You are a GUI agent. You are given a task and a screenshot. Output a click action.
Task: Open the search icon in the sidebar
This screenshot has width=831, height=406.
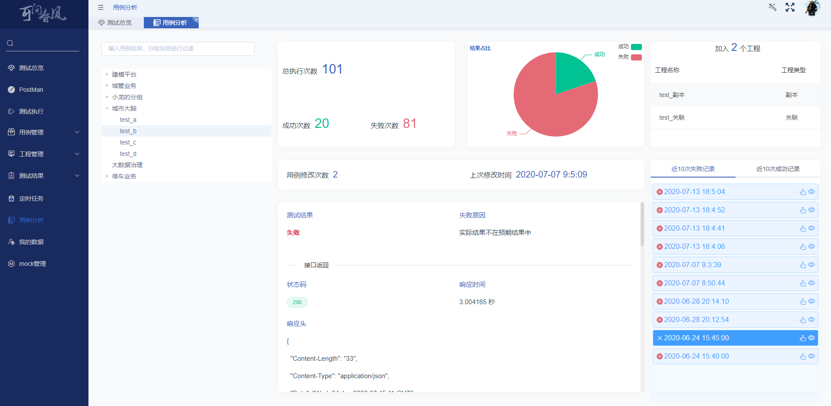(x=10, y=43)
